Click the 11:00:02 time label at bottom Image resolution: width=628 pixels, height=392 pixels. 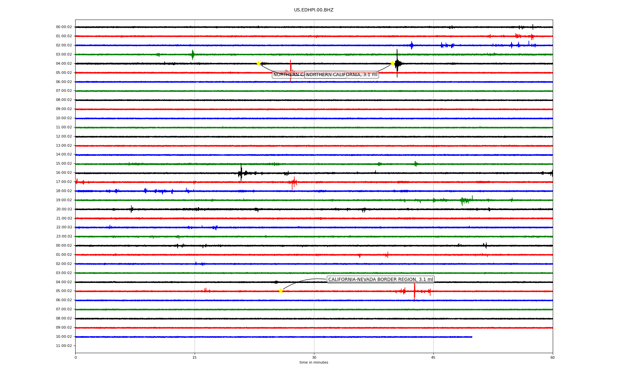click(64, 346)
